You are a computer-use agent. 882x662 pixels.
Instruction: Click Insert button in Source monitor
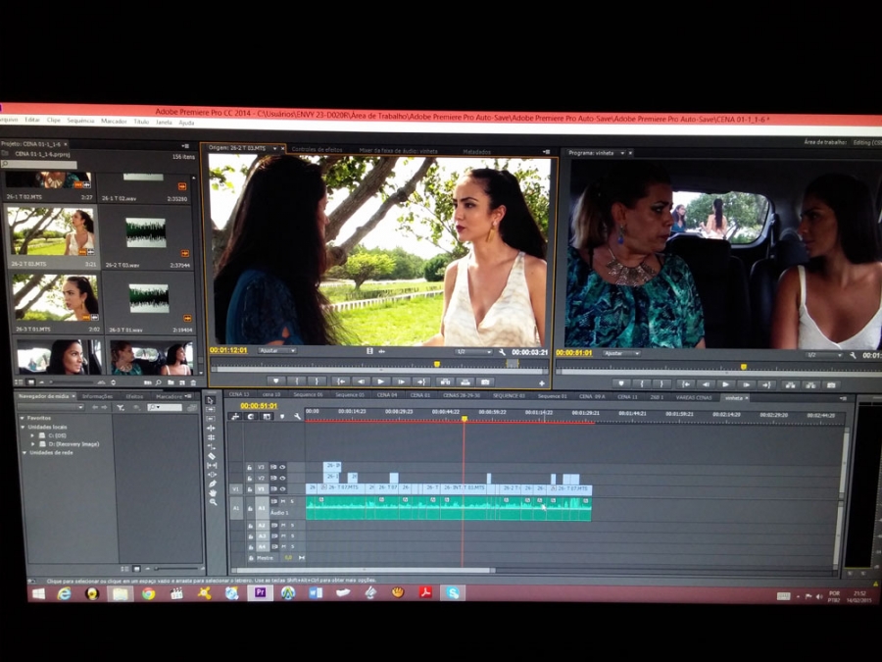(444, 382)
